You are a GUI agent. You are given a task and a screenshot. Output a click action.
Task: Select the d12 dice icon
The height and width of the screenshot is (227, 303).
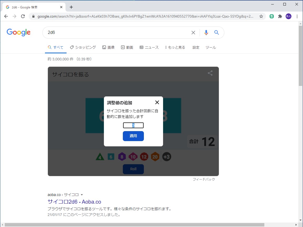[144, 157]
